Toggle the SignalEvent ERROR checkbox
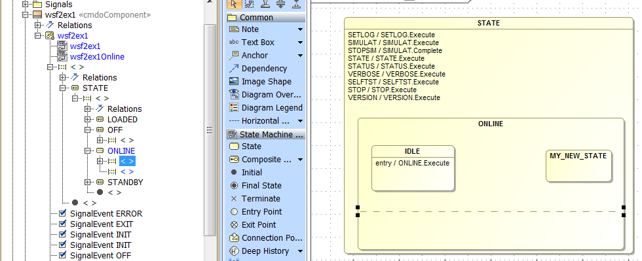Viewport: 642px width, 261px height. coord(63,213)
